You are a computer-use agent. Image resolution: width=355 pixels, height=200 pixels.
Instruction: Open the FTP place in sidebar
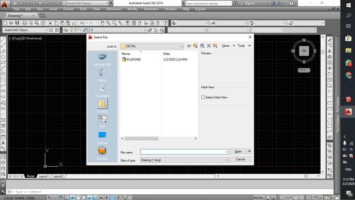(102, 122)
